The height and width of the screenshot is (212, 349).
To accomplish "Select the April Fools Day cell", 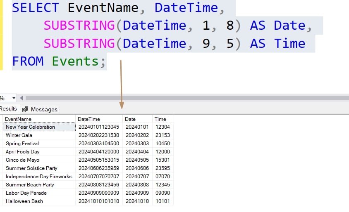I will click(x=39, y=152).
